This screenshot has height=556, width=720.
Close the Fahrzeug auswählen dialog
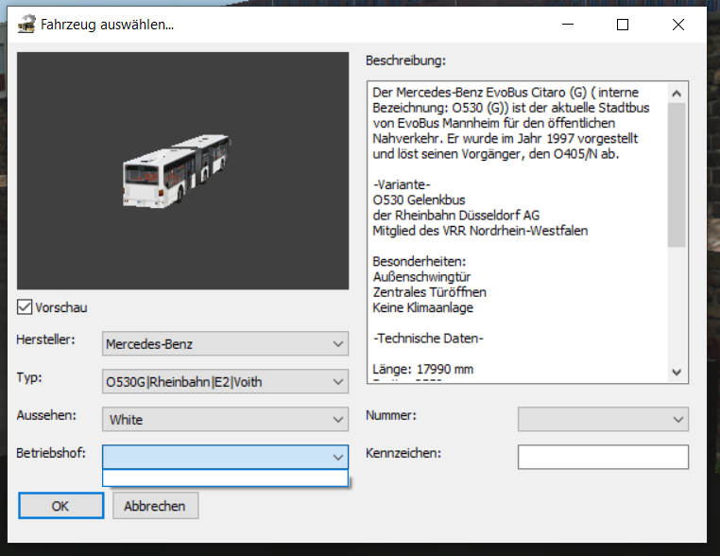678,25
